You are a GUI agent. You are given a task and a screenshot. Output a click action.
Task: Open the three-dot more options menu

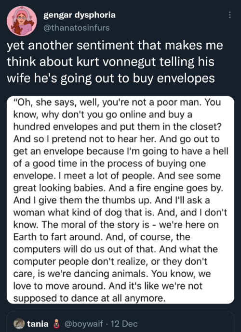pyautogui.click(x=229, y=15)
